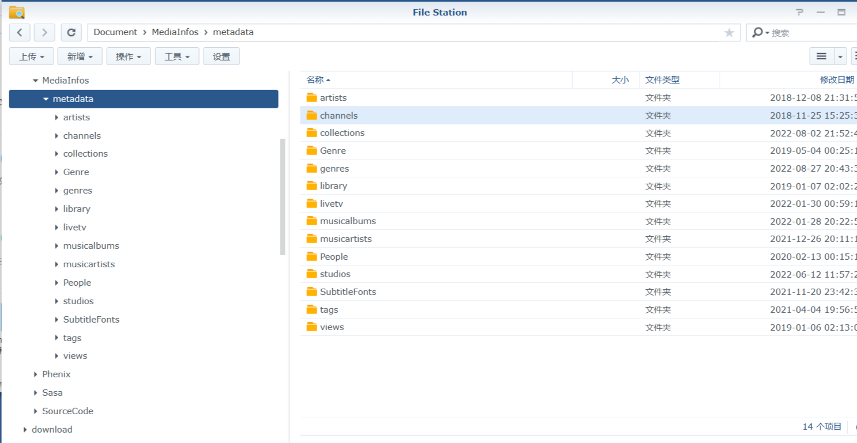Screen dimensions: 857x443
Task: Bookmark this path with the star icon
Action: [x=729, y=33]
